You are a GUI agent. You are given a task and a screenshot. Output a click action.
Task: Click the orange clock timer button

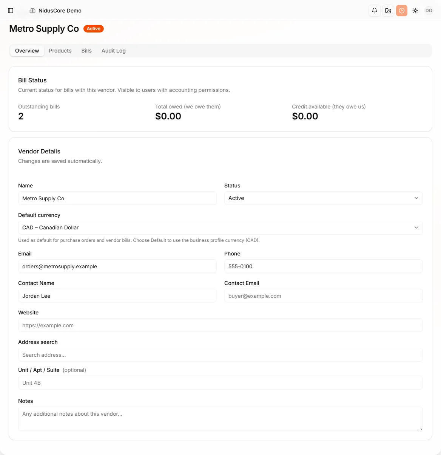(402, 11)
